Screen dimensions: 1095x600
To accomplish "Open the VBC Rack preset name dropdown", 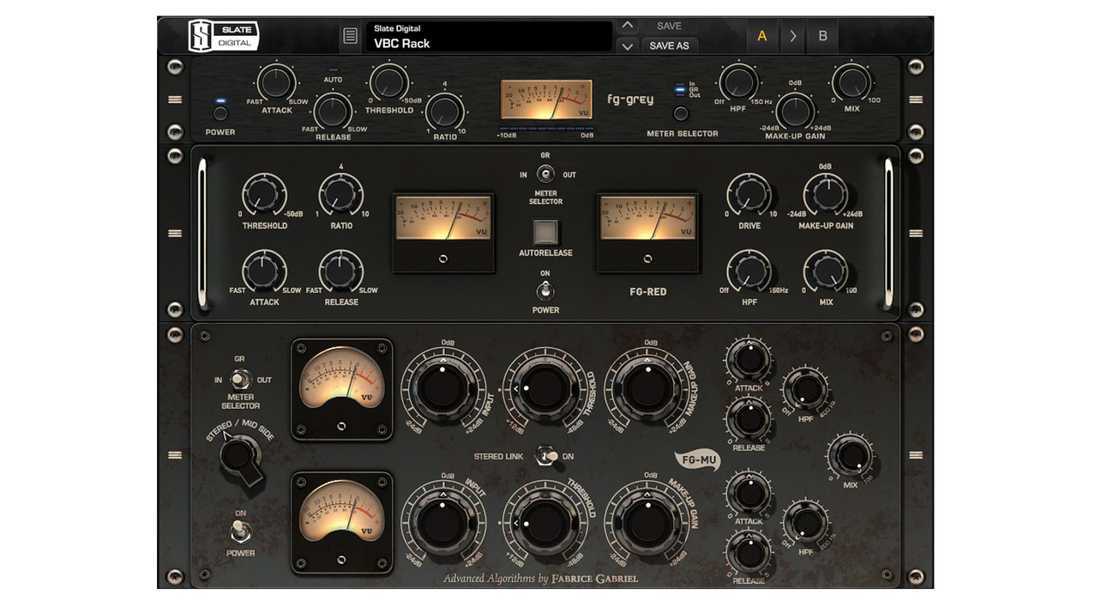I will (489, 37).
